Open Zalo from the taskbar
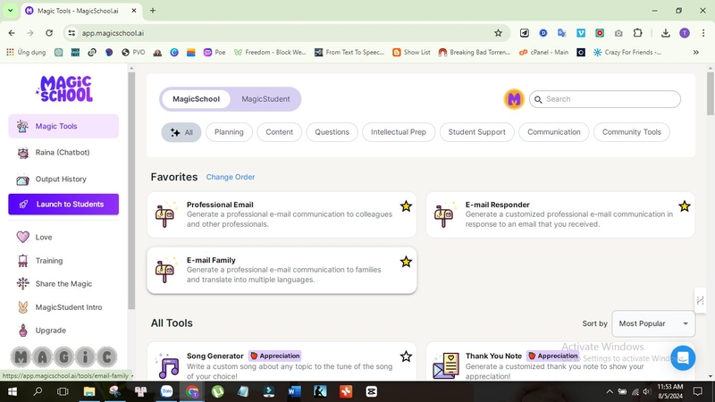Image resolution: width=715 pixels, height=402 pixels. pyautogui.click(x=166, y=391)
